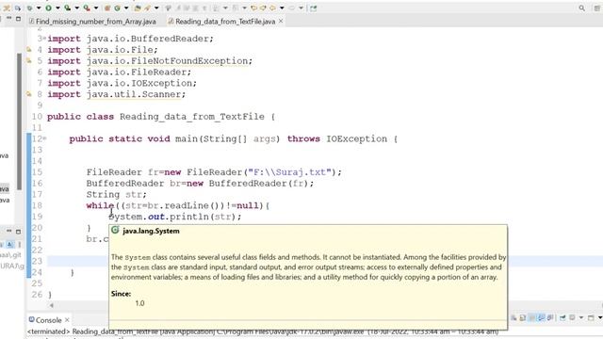
Task: Toggle Pin Console in the Console toolbar
Action: click(x=562, y=317)
